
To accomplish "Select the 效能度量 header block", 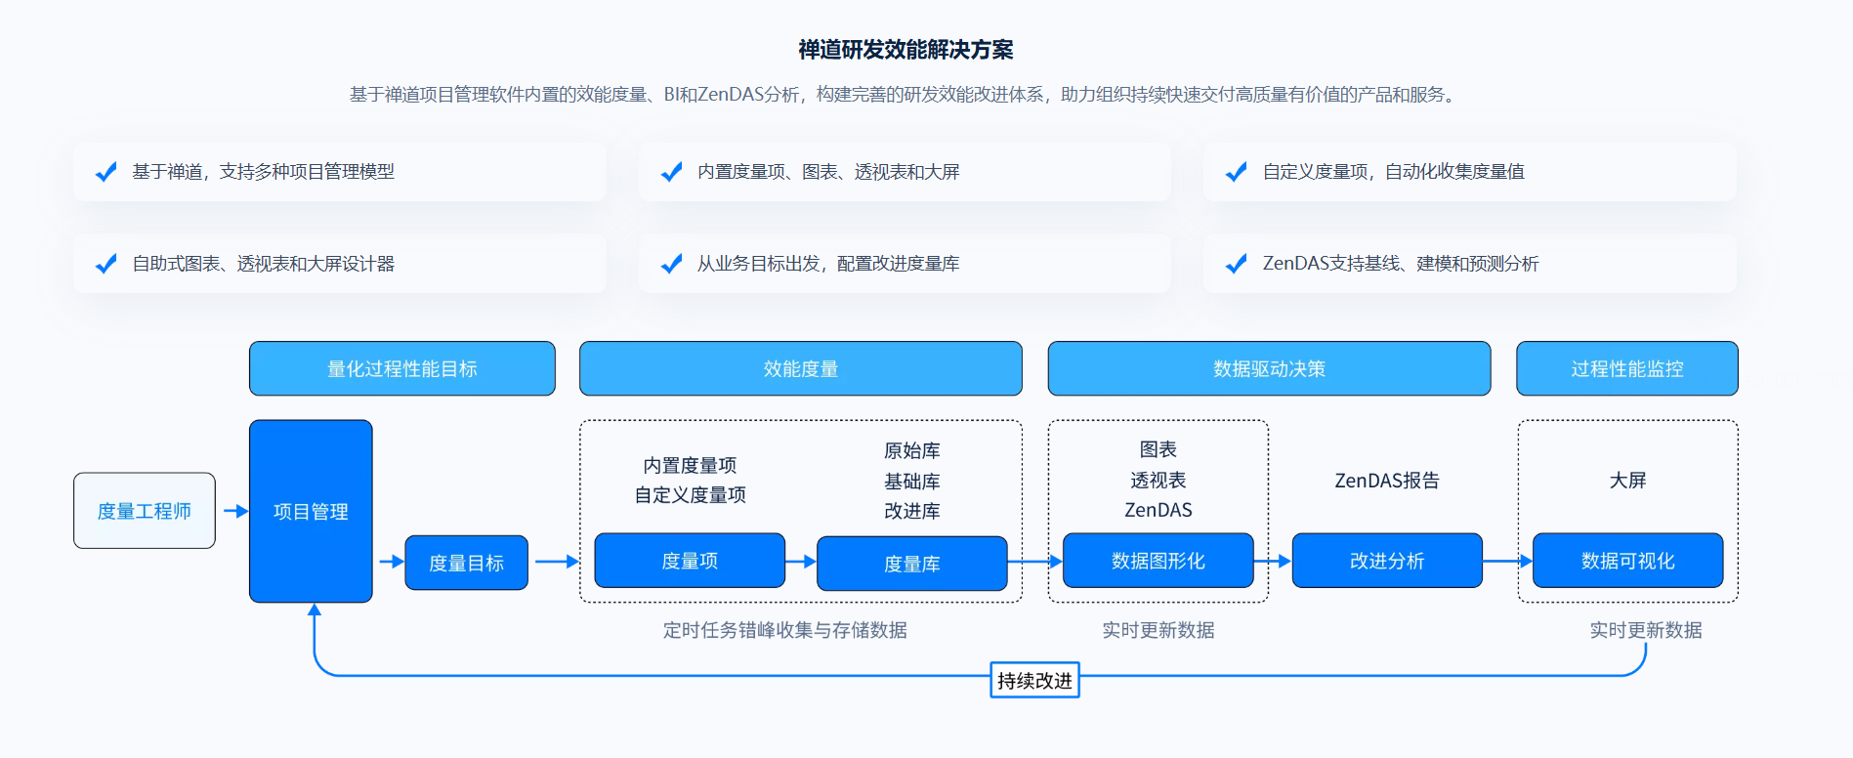I will (801, 368).
